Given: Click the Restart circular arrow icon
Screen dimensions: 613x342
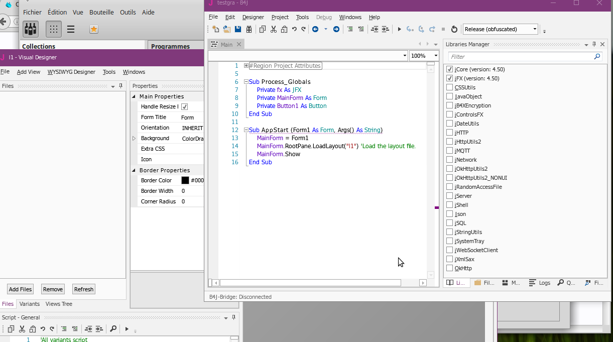Looking at the screenshot, I should pyautogui.click(x=454, y=29).
